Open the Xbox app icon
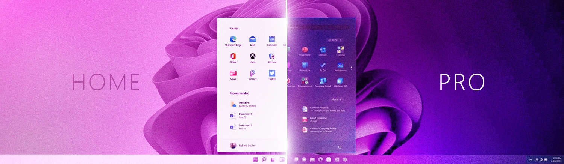The width and height of the screenshot is (564, 164). [x=252, y=56]
